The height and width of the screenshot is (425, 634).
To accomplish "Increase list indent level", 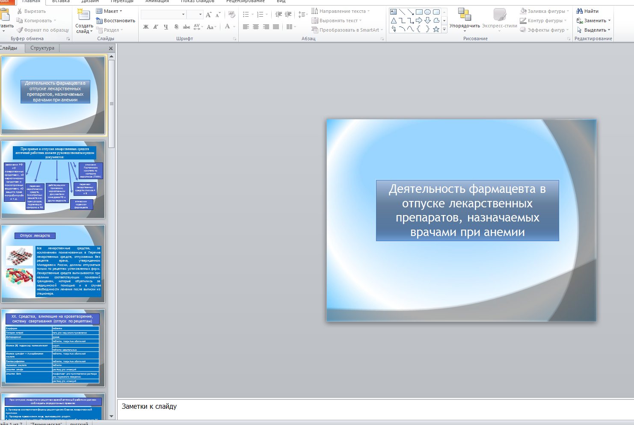I will [x=288, y=15].
